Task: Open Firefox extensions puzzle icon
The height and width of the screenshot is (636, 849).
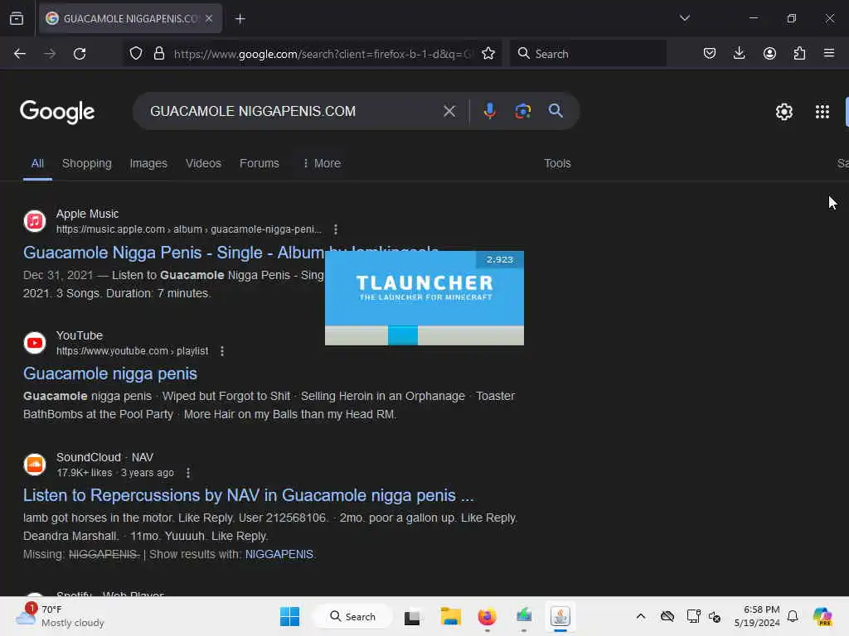Action: 799,54
